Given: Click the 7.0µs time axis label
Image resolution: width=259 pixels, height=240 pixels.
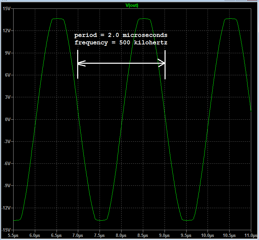Looking at the screenshot, I should point(78,236).
